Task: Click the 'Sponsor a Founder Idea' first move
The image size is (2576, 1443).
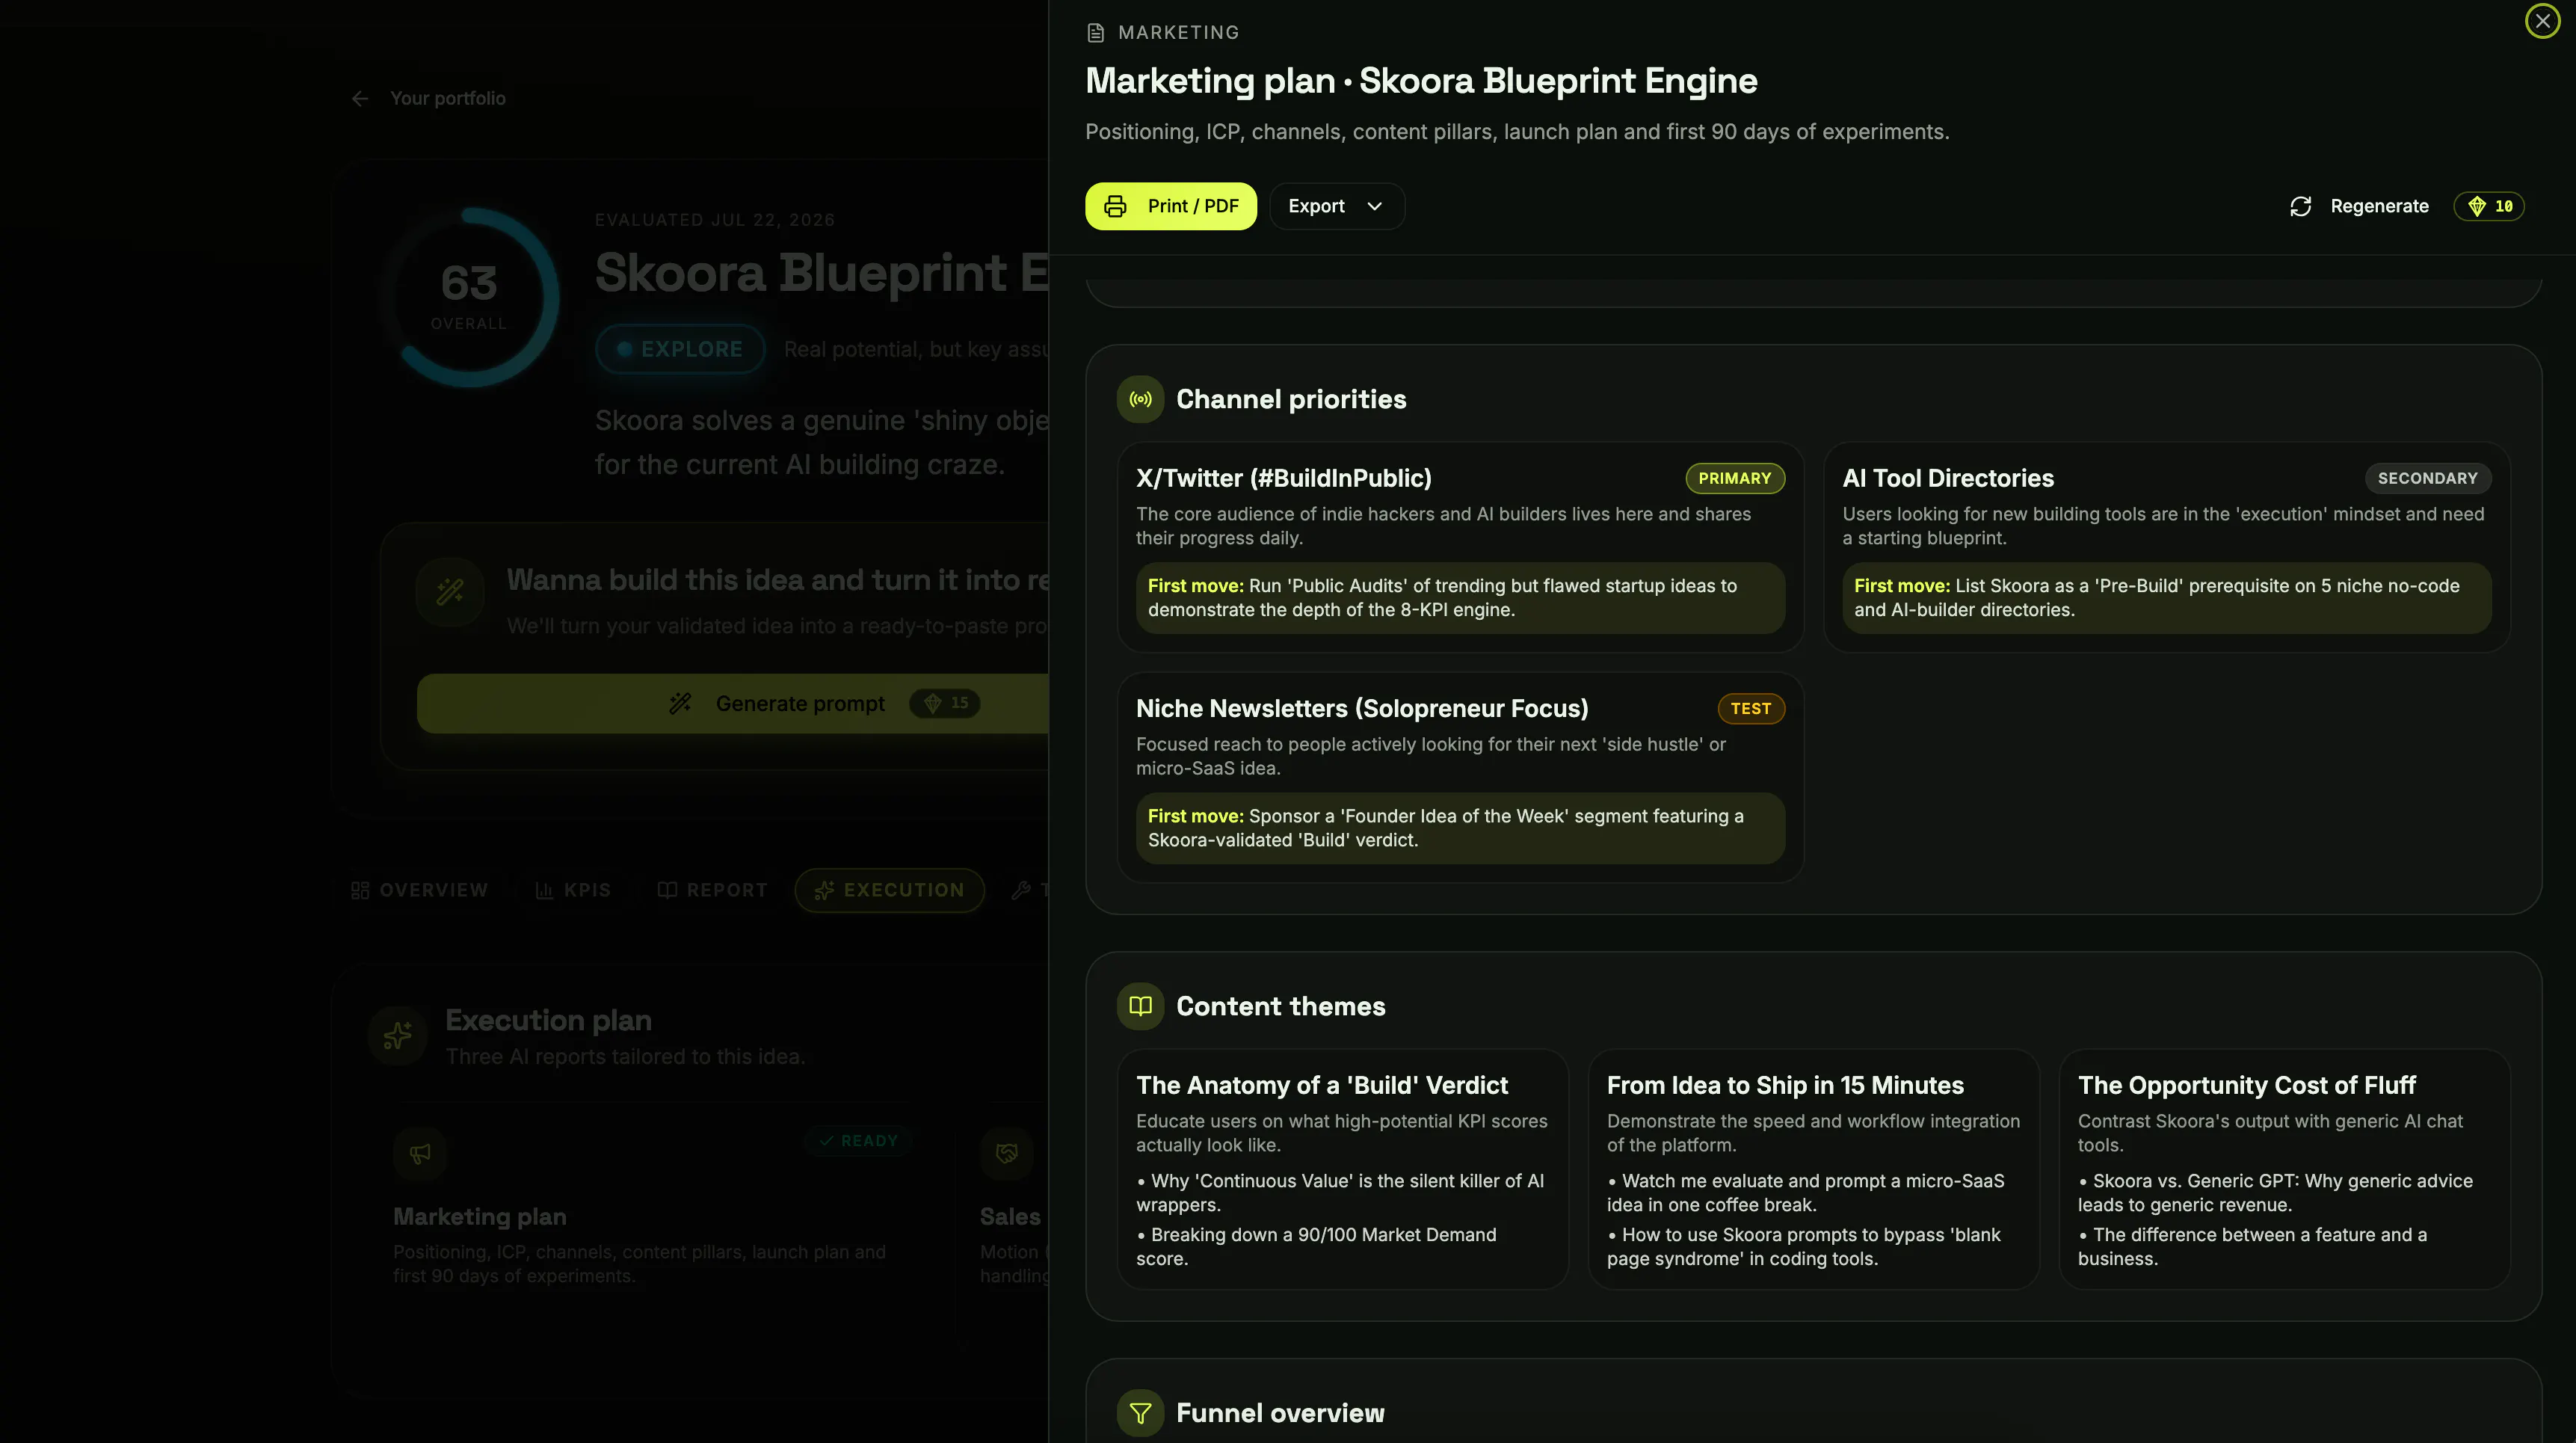Action: (1460, 828)
